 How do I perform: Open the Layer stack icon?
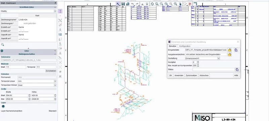pyautogui.click(x=3, y=107)
